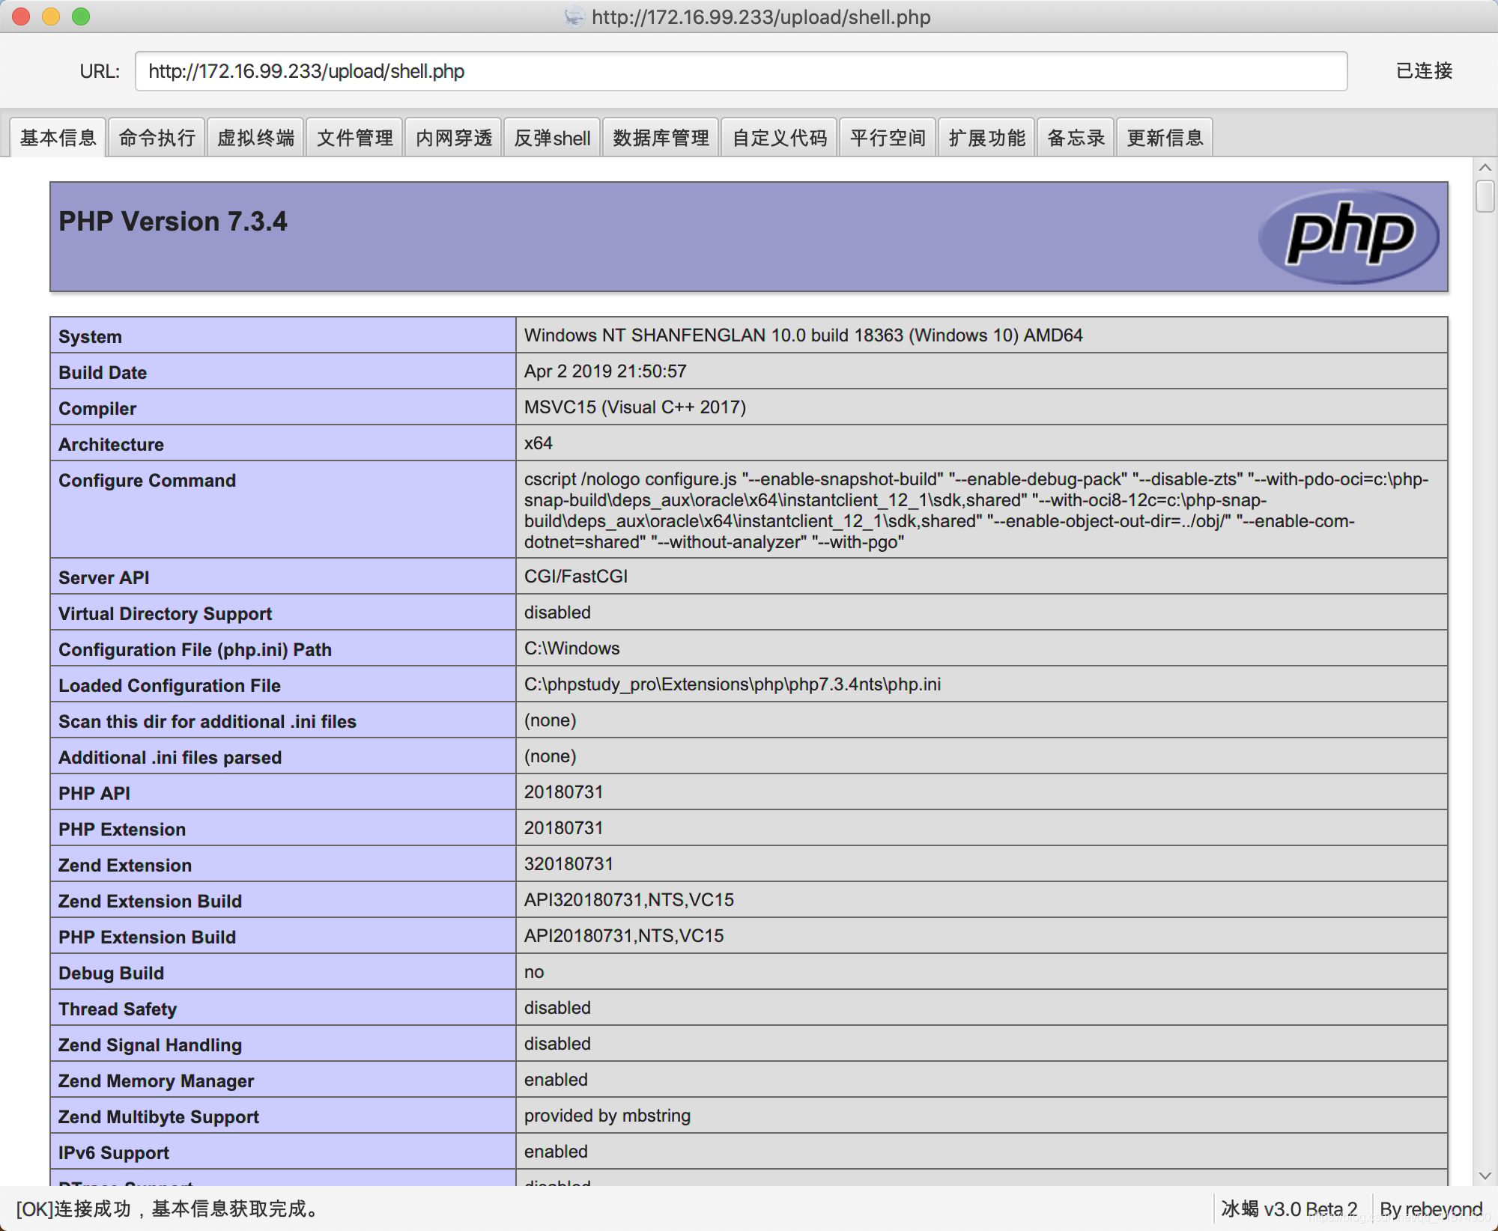Viewport: 1498px width, 1231px height.
Task: Click the Build Date value Apr 2 2019
Action: 605,371
